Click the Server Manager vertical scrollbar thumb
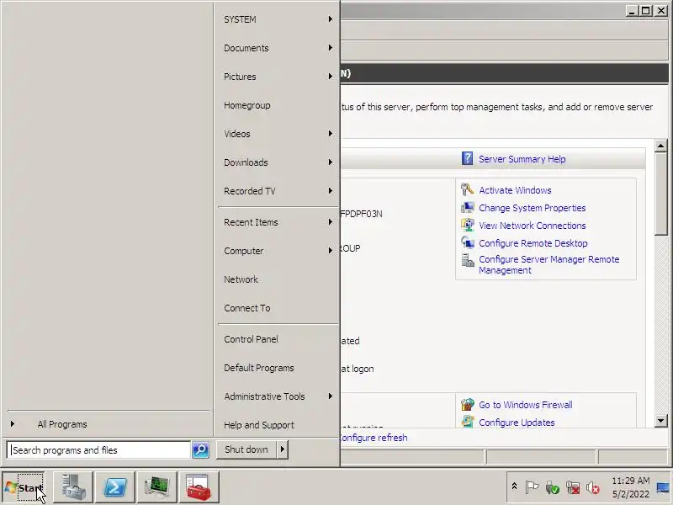 click(x=661, y=194)
